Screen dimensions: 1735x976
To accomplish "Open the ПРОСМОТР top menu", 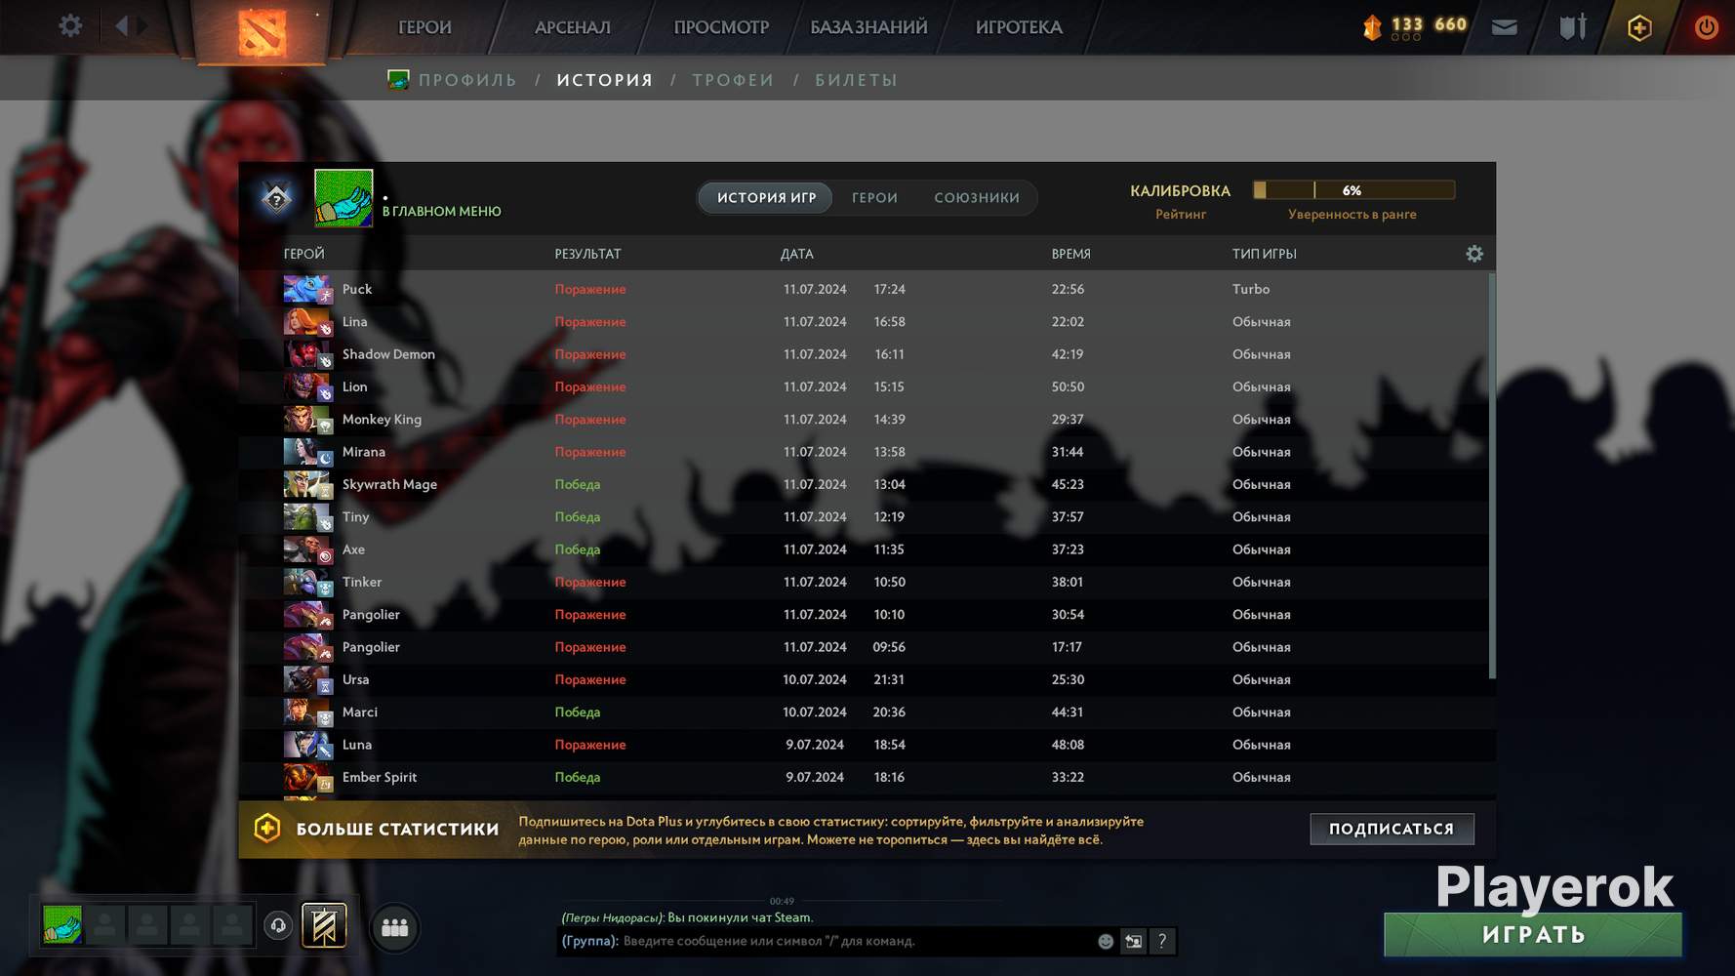I will click(721, 27).
